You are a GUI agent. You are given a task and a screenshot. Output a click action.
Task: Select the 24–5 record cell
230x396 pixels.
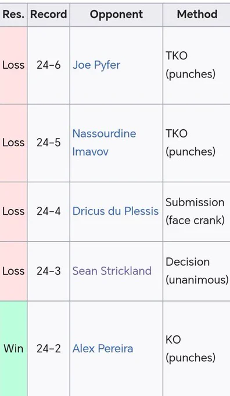[x=48, y=143]
